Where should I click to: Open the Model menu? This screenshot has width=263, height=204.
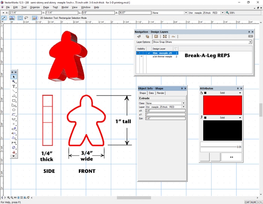[65, 7]
